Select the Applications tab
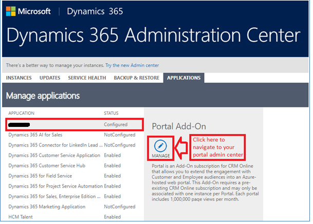 pyautogui.click(x=184, y=78)
